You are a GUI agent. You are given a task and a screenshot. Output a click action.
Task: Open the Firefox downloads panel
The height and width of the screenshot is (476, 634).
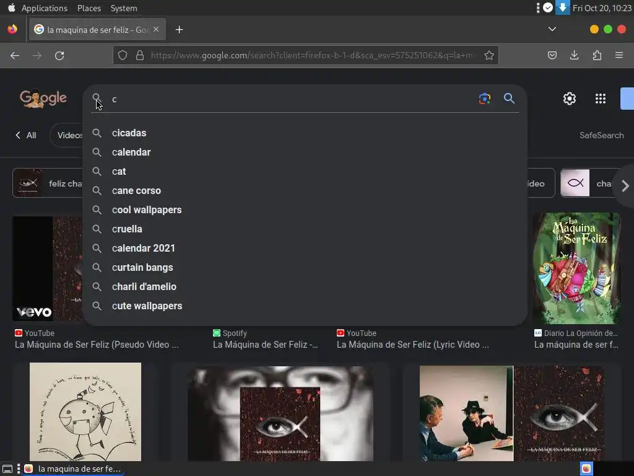tap(574, 55)
